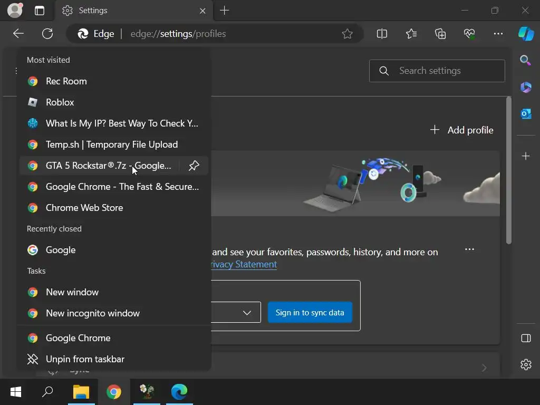Open the Favorites list icon
The height and width of the screenshot is (405, 540).
[411, 34]
